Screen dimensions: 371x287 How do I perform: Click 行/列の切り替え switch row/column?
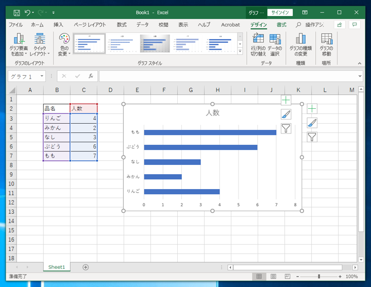tap(258, 44)
